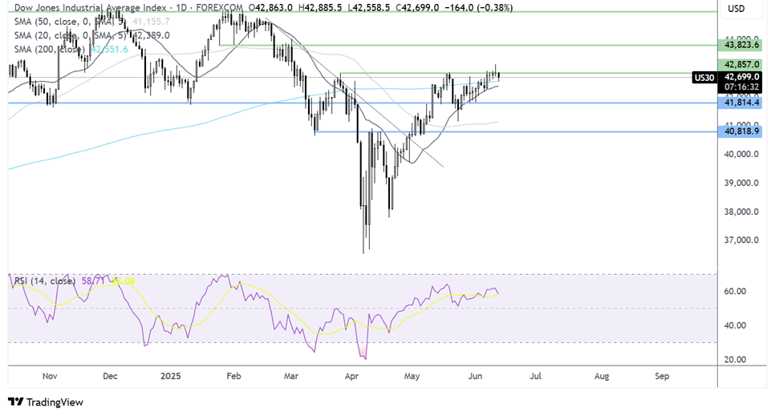Click the countdown timer 07:16:32
Image resolution: width=775 pixels, height=416 pixels.
[x=741, y=87]
